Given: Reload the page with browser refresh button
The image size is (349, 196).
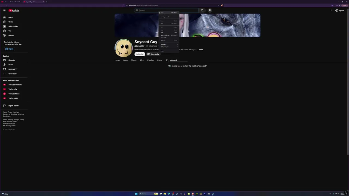Looking at the screenshot, I should [7, 5].
